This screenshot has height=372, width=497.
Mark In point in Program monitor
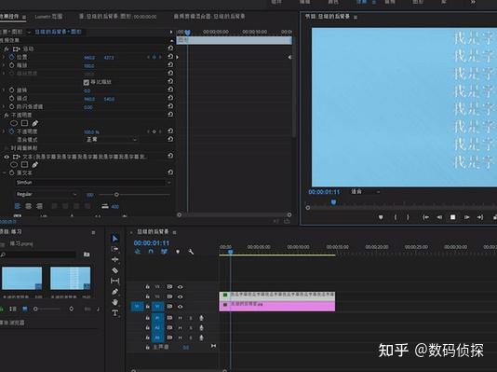click(395, 217)
